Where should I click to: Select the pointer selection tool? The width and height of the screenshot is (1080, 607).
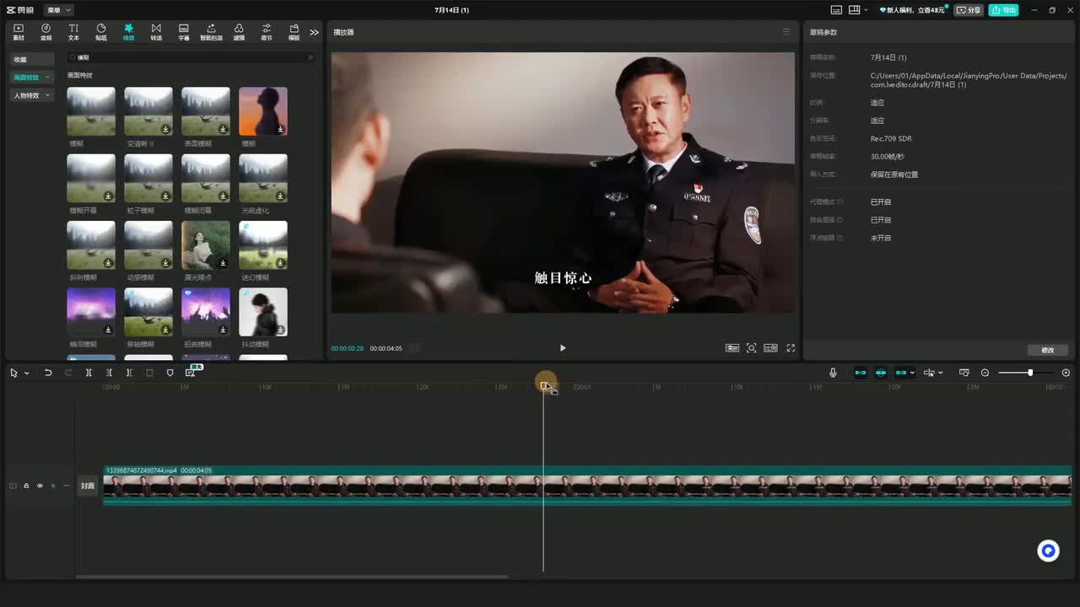pos(14,373)
